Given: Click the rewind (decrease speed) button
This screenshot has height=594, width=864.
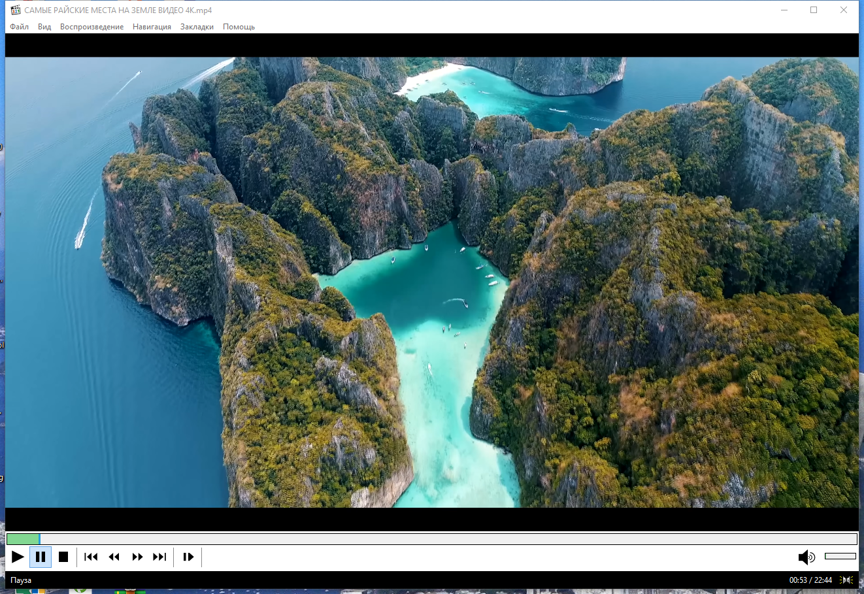Looking at the screenshot, I should coord(114,557).
